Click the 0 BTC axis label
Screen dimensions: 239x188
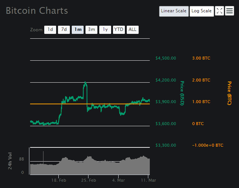[198, 124]
